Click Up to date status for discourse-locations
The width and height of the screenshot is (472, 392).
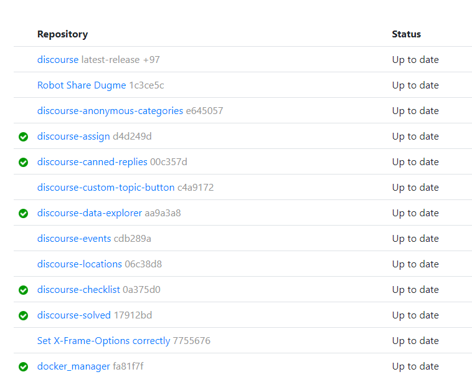coord(415,264)
